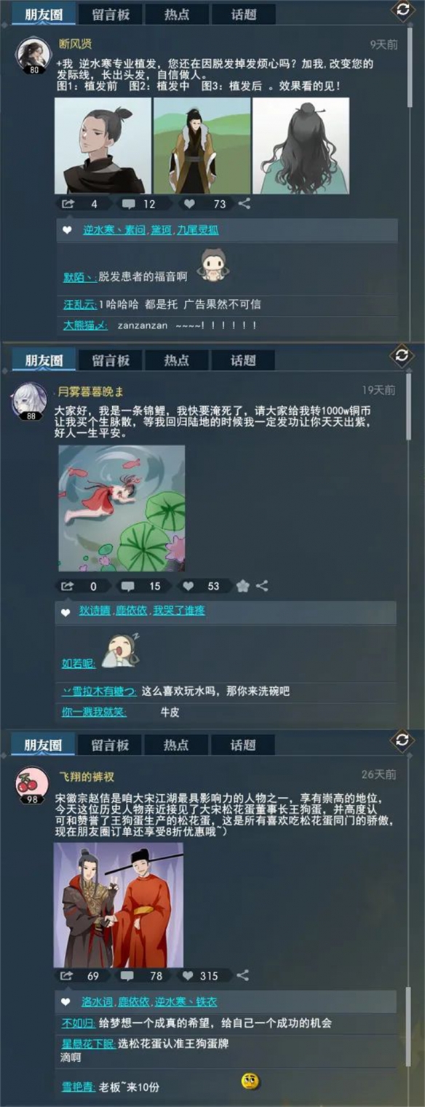Like the post showing 73 hearts
This screenshot has width=425, height=1107.
188,204
